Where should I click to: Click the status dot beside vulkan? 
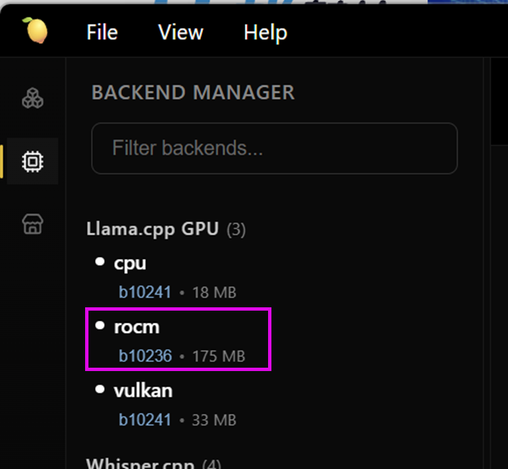pyautogui.click(x=100, y=389)
